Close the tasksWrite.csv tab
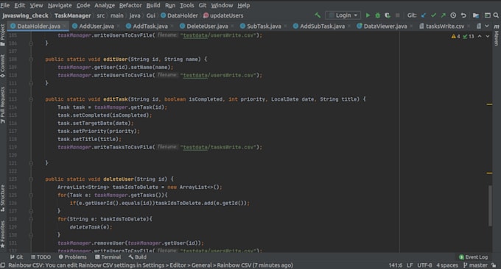 point(469,26)
